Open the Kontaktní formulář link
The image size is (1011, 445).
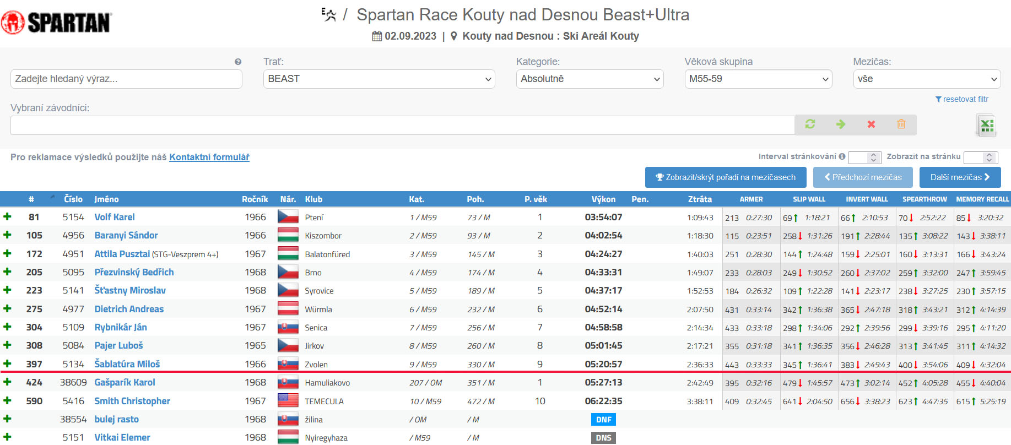pyautogui.click(x=209, y=157)
